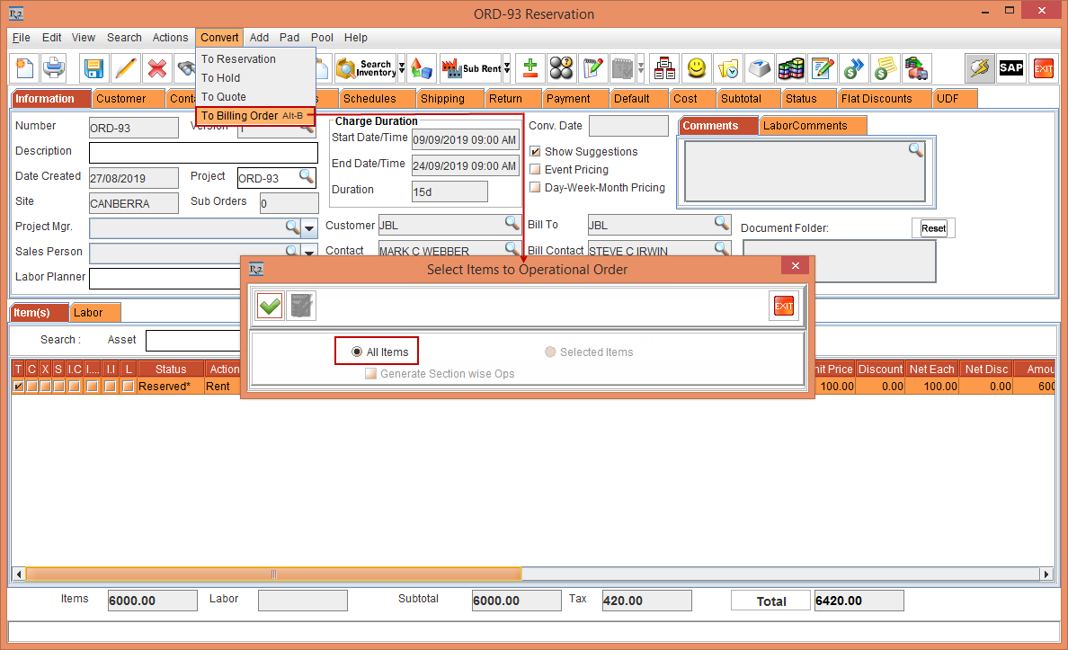
Task: Enable Event Pricing checkbox
Action: tap(536, 170)
